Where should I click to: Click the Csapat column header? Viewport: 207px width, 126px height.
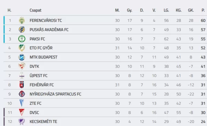coord(36,10)
